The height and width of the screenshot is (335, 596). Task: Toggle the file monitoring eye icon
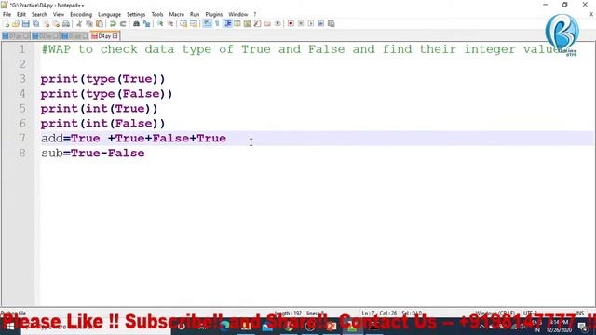coord(278,23)
